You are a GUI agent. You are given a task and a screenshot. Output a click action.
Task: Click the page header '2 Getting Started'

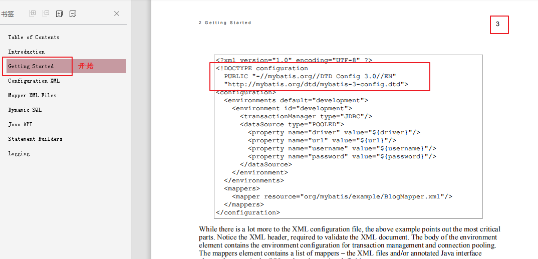click(x=225, y=23)
